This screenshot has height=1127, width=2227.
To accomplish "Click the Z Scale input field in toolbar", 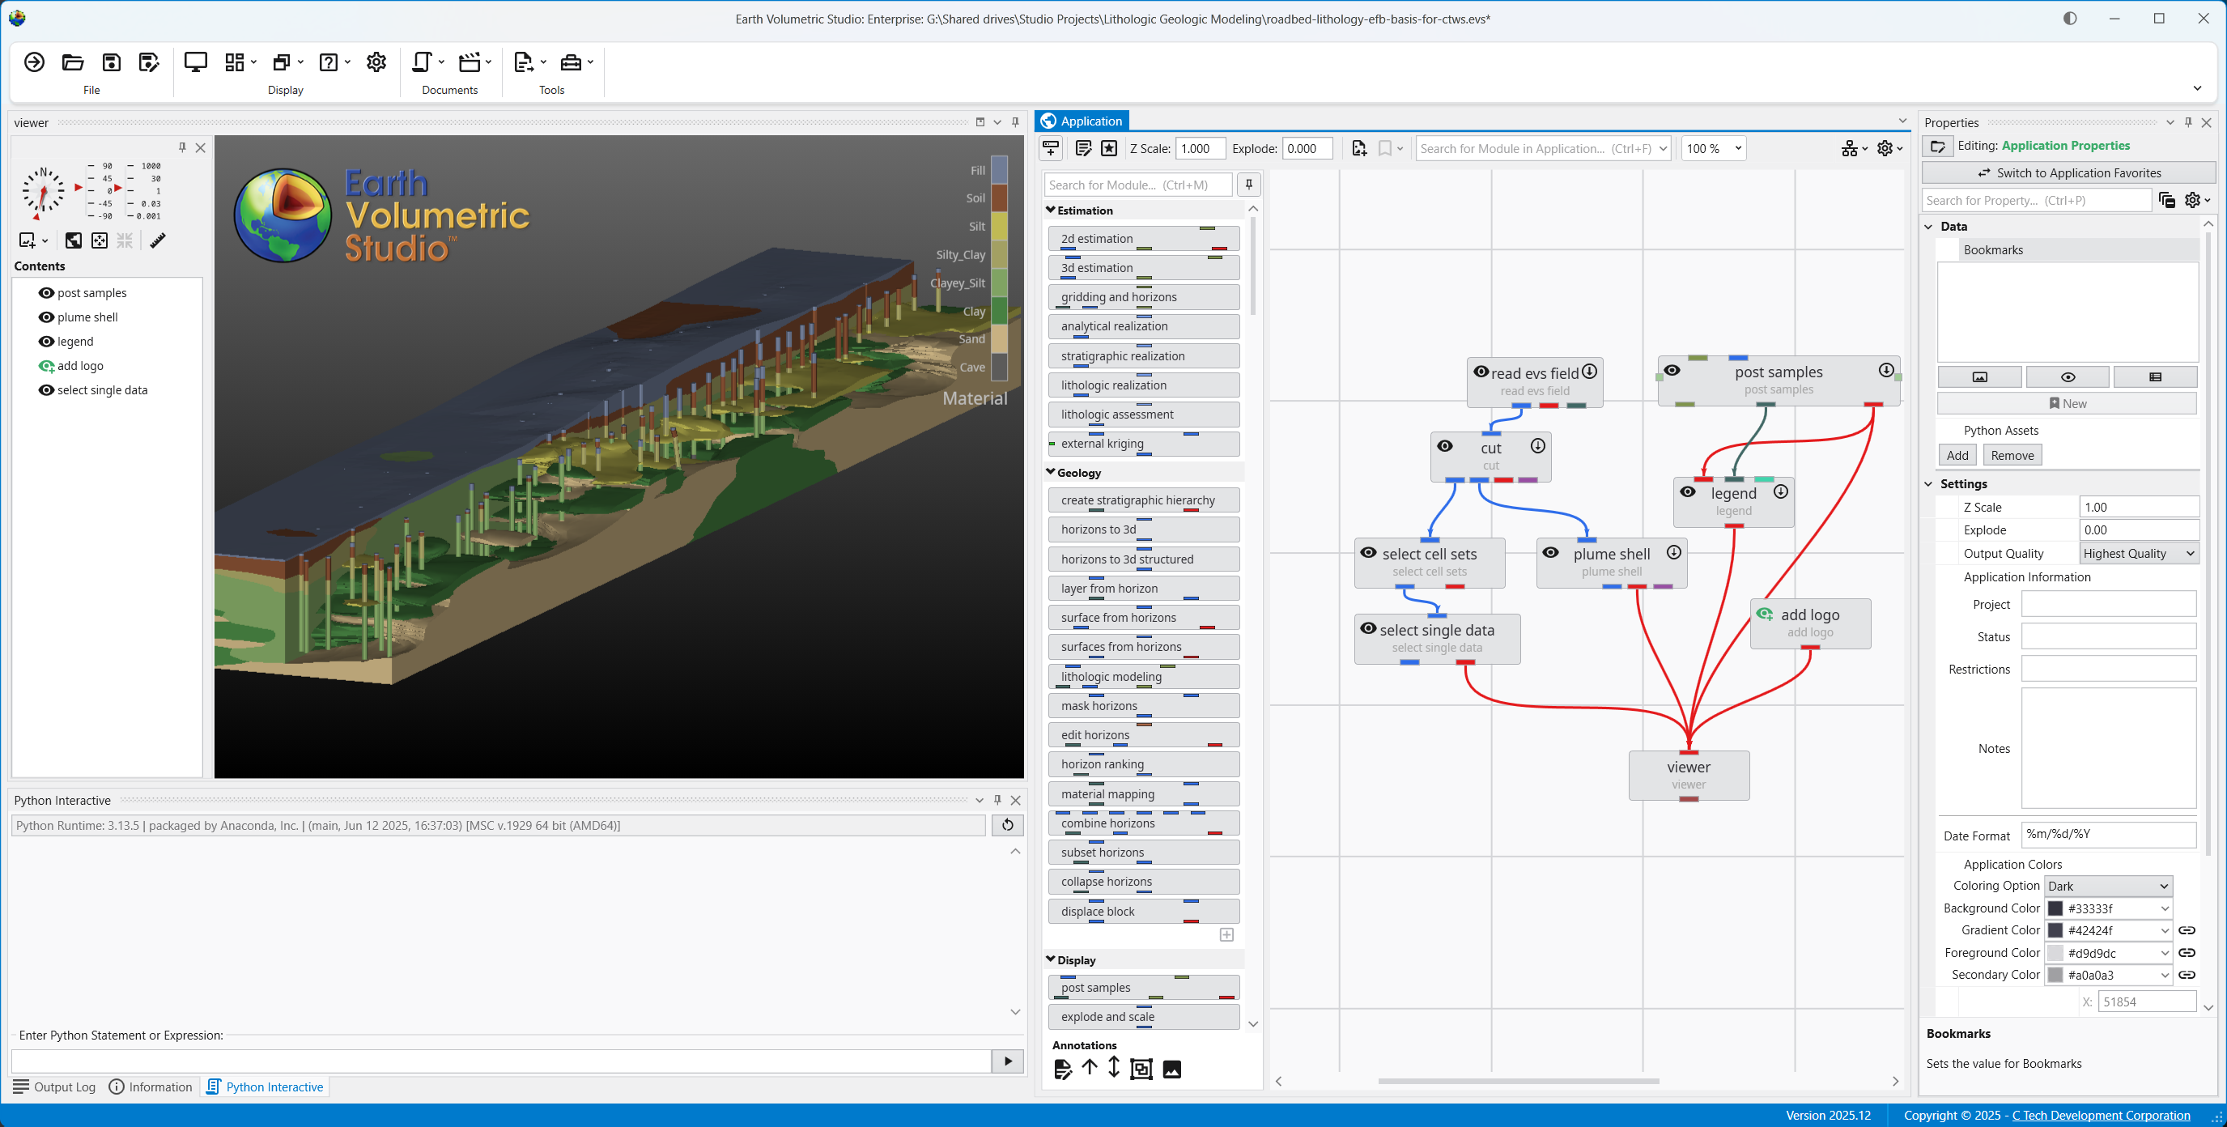I will (x=1199, y=149).
